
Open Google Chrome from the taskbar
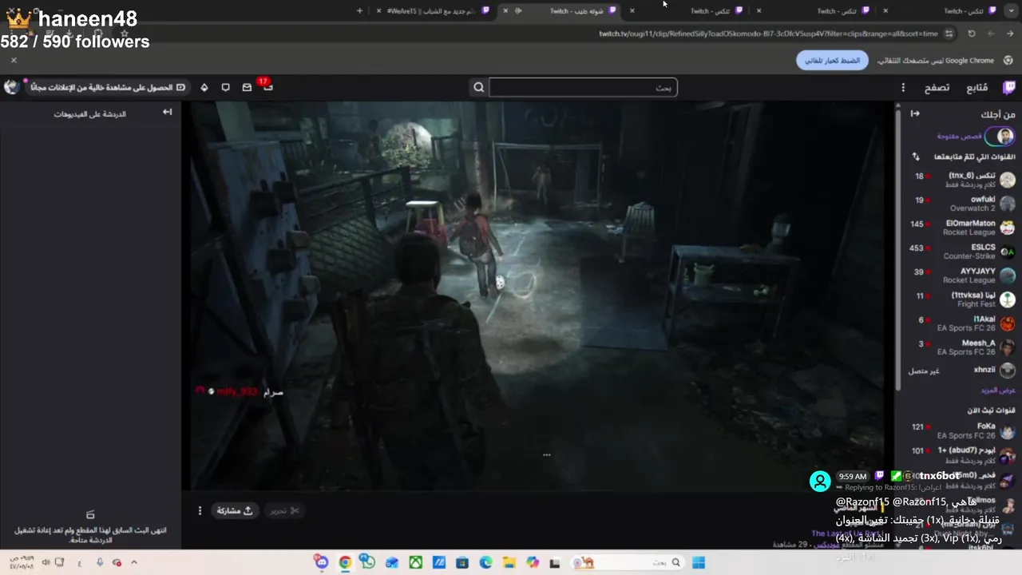tap(345, 562)
